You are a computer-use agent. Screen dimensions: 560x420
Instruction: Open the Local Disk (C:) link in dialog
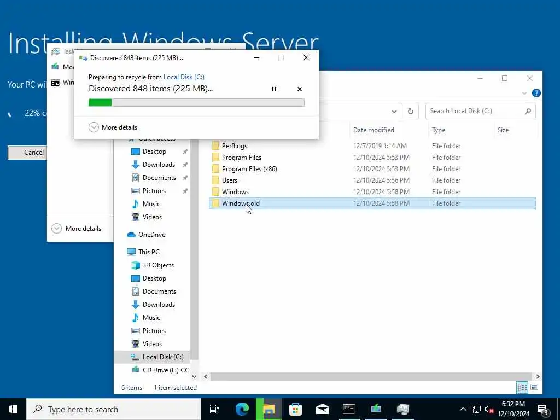tap(184, 77)
